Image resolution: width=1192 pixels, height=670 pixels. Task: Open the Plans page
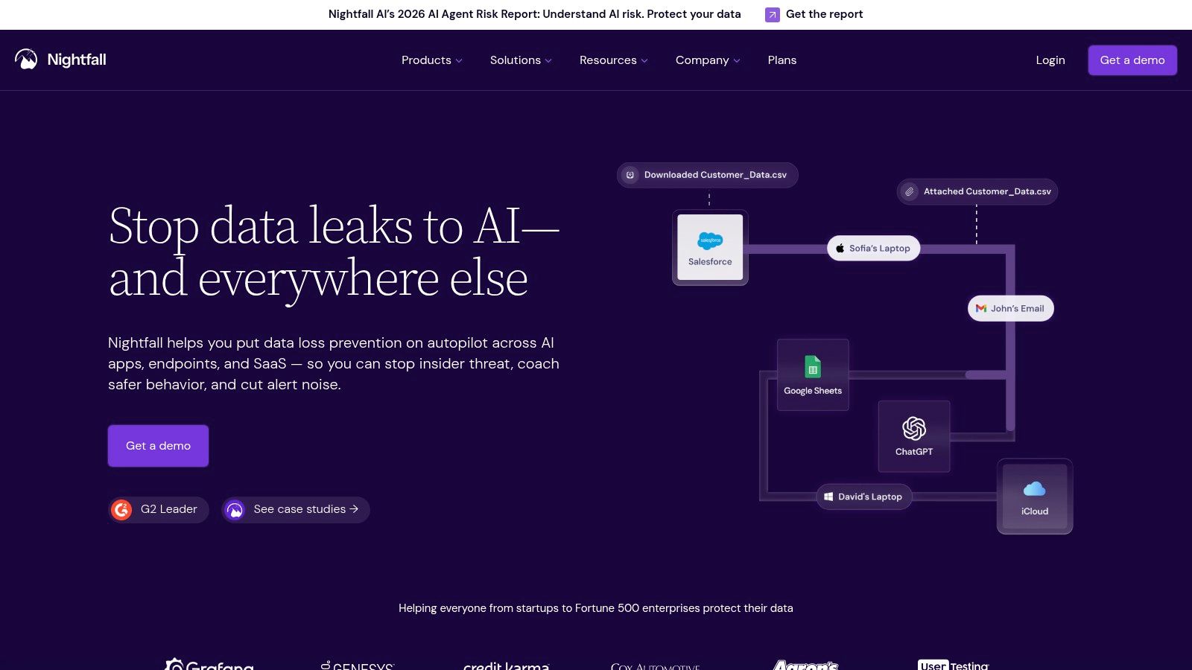pyautogui.click(x=782, y=60)
